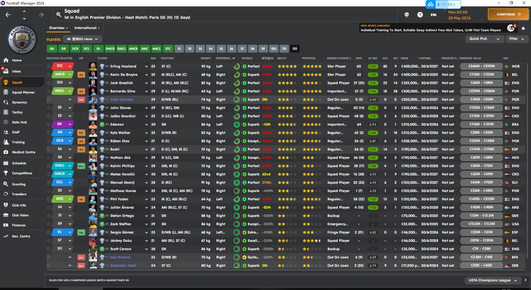Click Erling Haaland's condition circle icon

[x=236, y=66]
